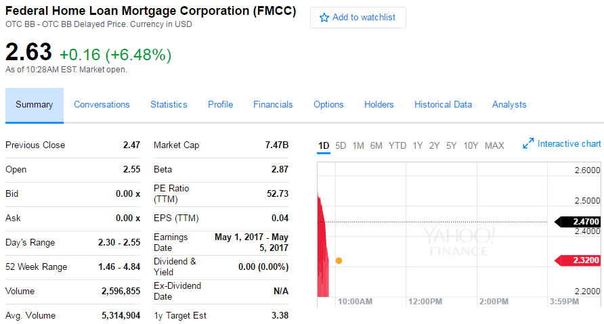Image resolution: width=604 pixels, height=324 pixels.
Task: Switch chart range to 5D
Action: (341, 145)
